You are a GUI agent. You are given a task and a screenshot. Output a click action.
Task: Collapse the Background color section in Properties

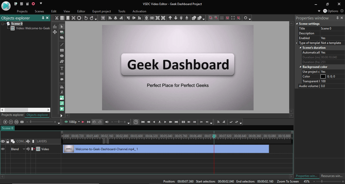(300, 67)
